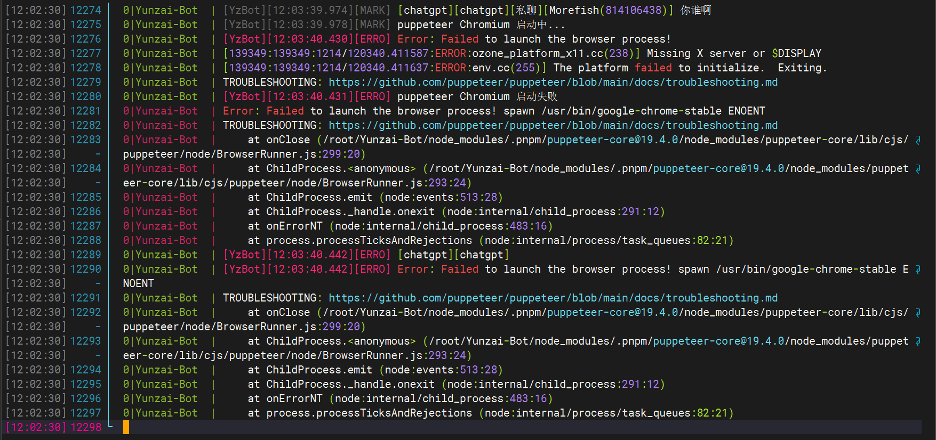Screen dimensions: 936x440
Task: Click the wrap marker ending line 12292
Action: coord(918,312)
